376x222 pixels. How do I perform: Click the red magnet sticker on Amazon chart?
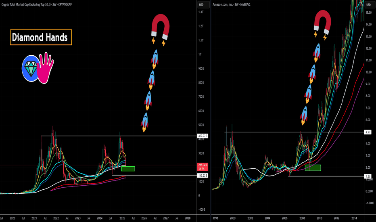pos(322,22)
